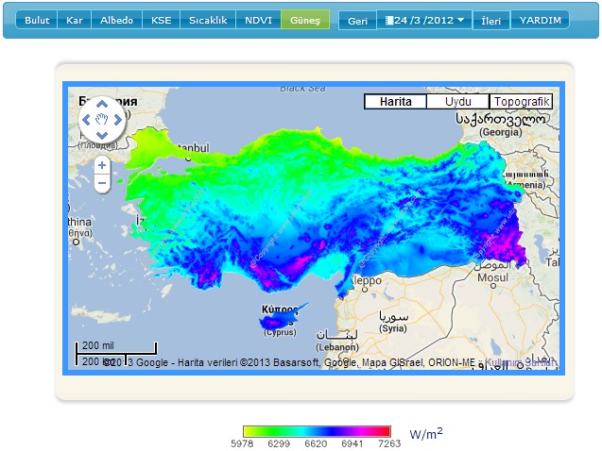Select the Bulut tab
This screenshot has width=602, height=451.
pos(37,20)
